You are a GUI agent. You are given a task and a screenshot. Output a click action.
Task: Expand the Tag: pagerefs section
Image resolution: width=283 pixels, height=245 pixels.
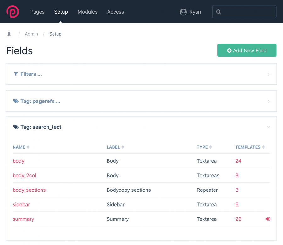pyautogui.click(x=141, y=101)
